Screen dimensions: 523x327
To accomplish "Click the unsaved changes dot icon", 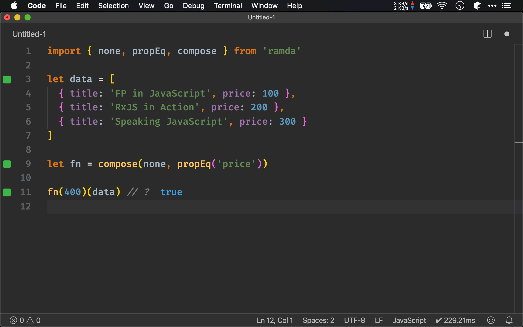I will 507,34.
